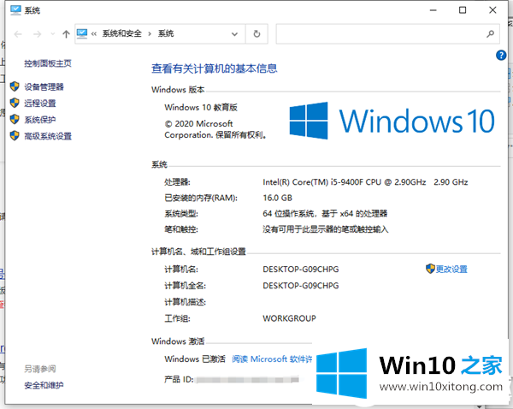
Task: Click the 查看有关计算机的基本信息 heading
Action: (215, 68)
